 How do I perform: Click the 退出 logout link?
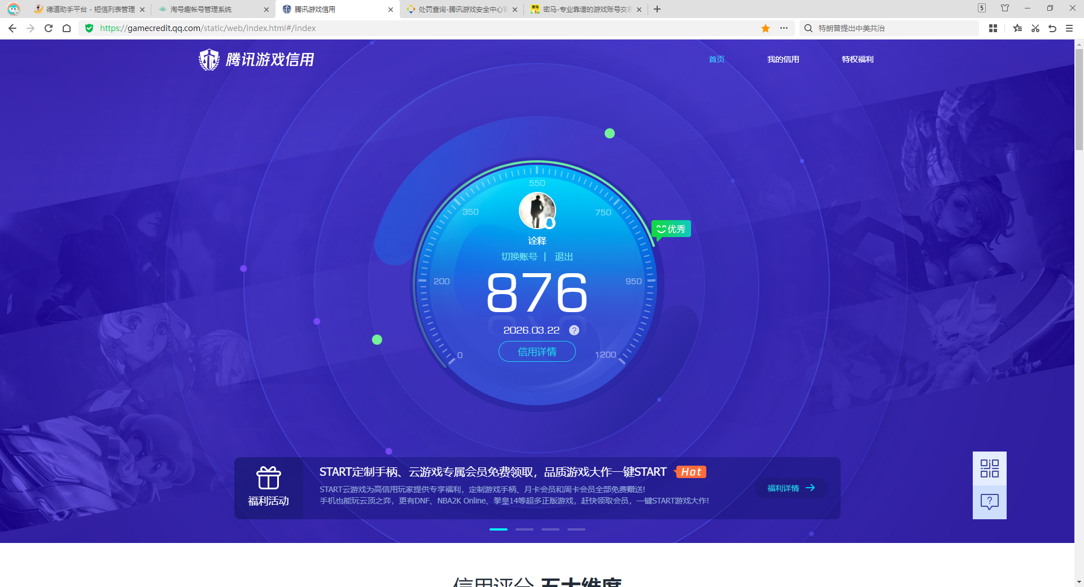(565, 256)
